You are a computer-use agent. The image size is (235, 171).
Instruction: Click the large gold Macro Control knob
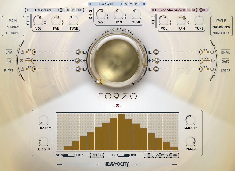pyautogui.click(x=117, y=61)
